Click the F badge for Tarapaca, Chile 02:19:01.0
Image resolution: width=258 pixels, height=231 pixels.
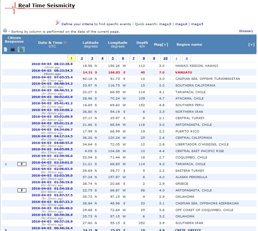tap(22, 164)
